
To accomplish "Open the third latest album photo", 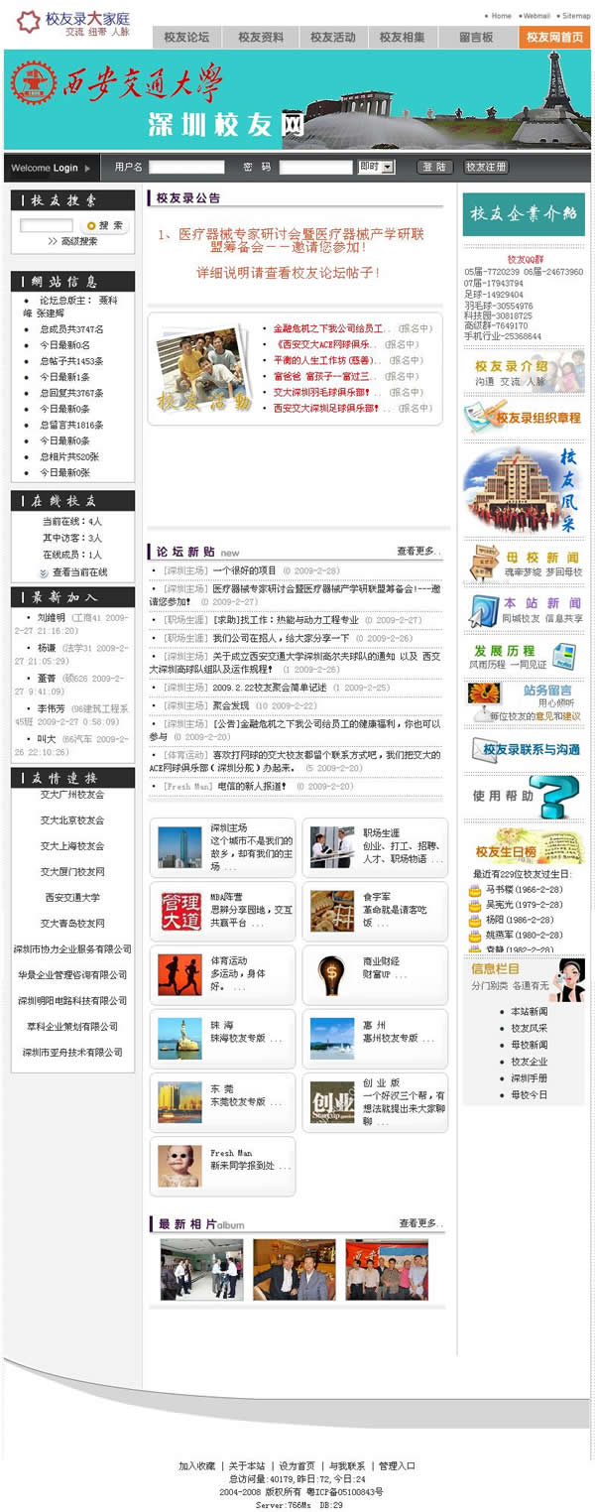I will 387,1269.
